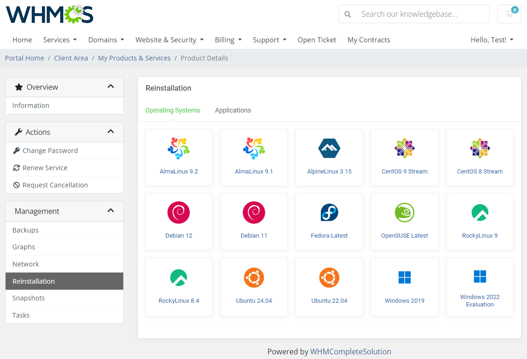
Task: Select the AlmaLinux 9.2 OS icon
Action: [179, 148]
